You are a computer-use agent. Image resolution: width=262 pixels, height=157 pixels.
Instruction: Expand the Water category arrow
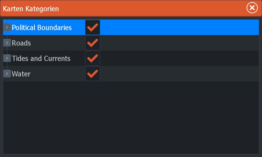(x=7, y=74)
